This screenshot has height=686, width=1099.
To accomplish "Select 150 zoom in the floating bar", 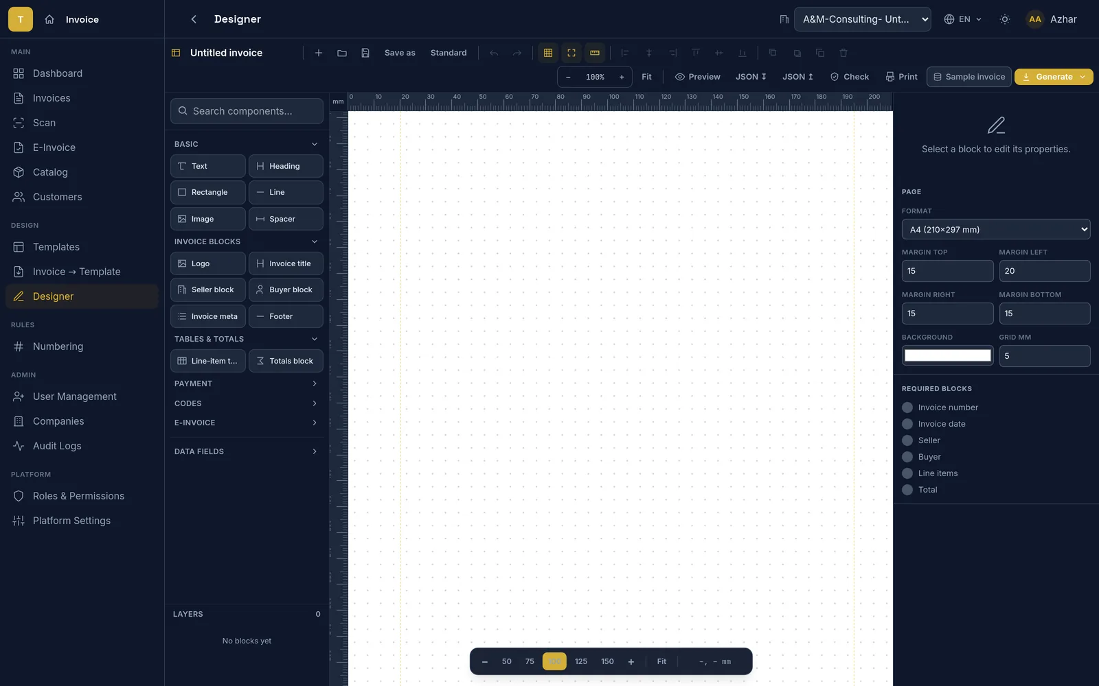I will pos(607,661).
